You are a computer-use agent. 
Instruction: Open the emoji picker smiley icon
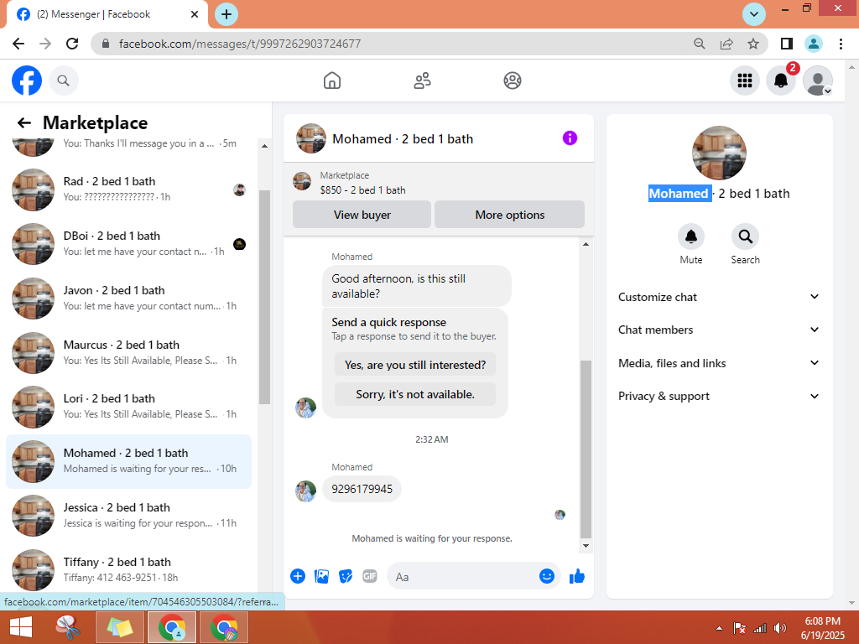click(x=547, y=576)
